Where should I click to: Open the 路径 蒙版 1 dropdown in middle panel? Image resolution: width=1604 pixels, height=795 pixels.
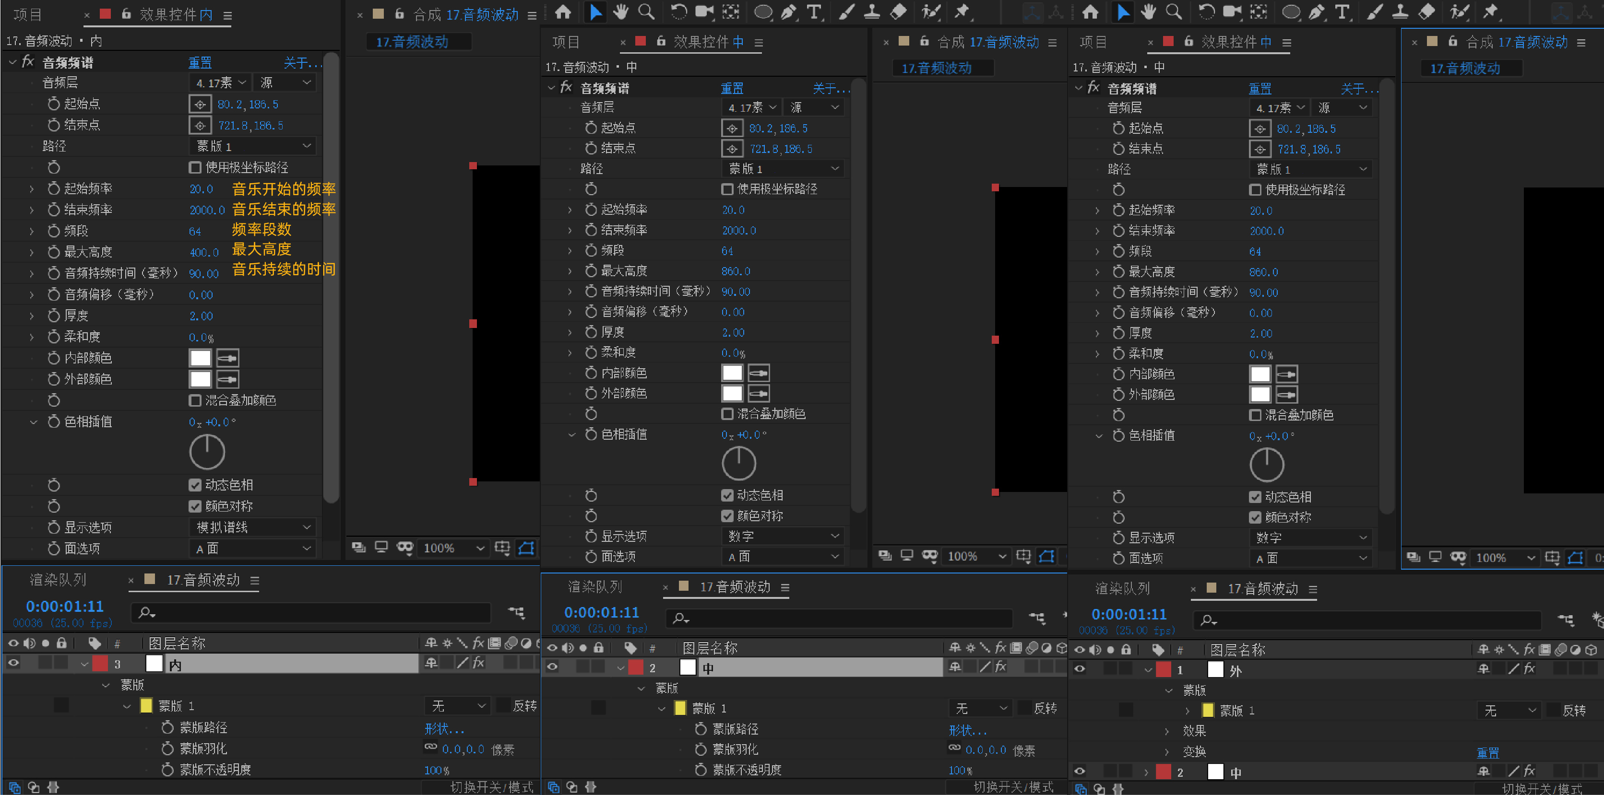pyautogui.click(x=783, y=169)
